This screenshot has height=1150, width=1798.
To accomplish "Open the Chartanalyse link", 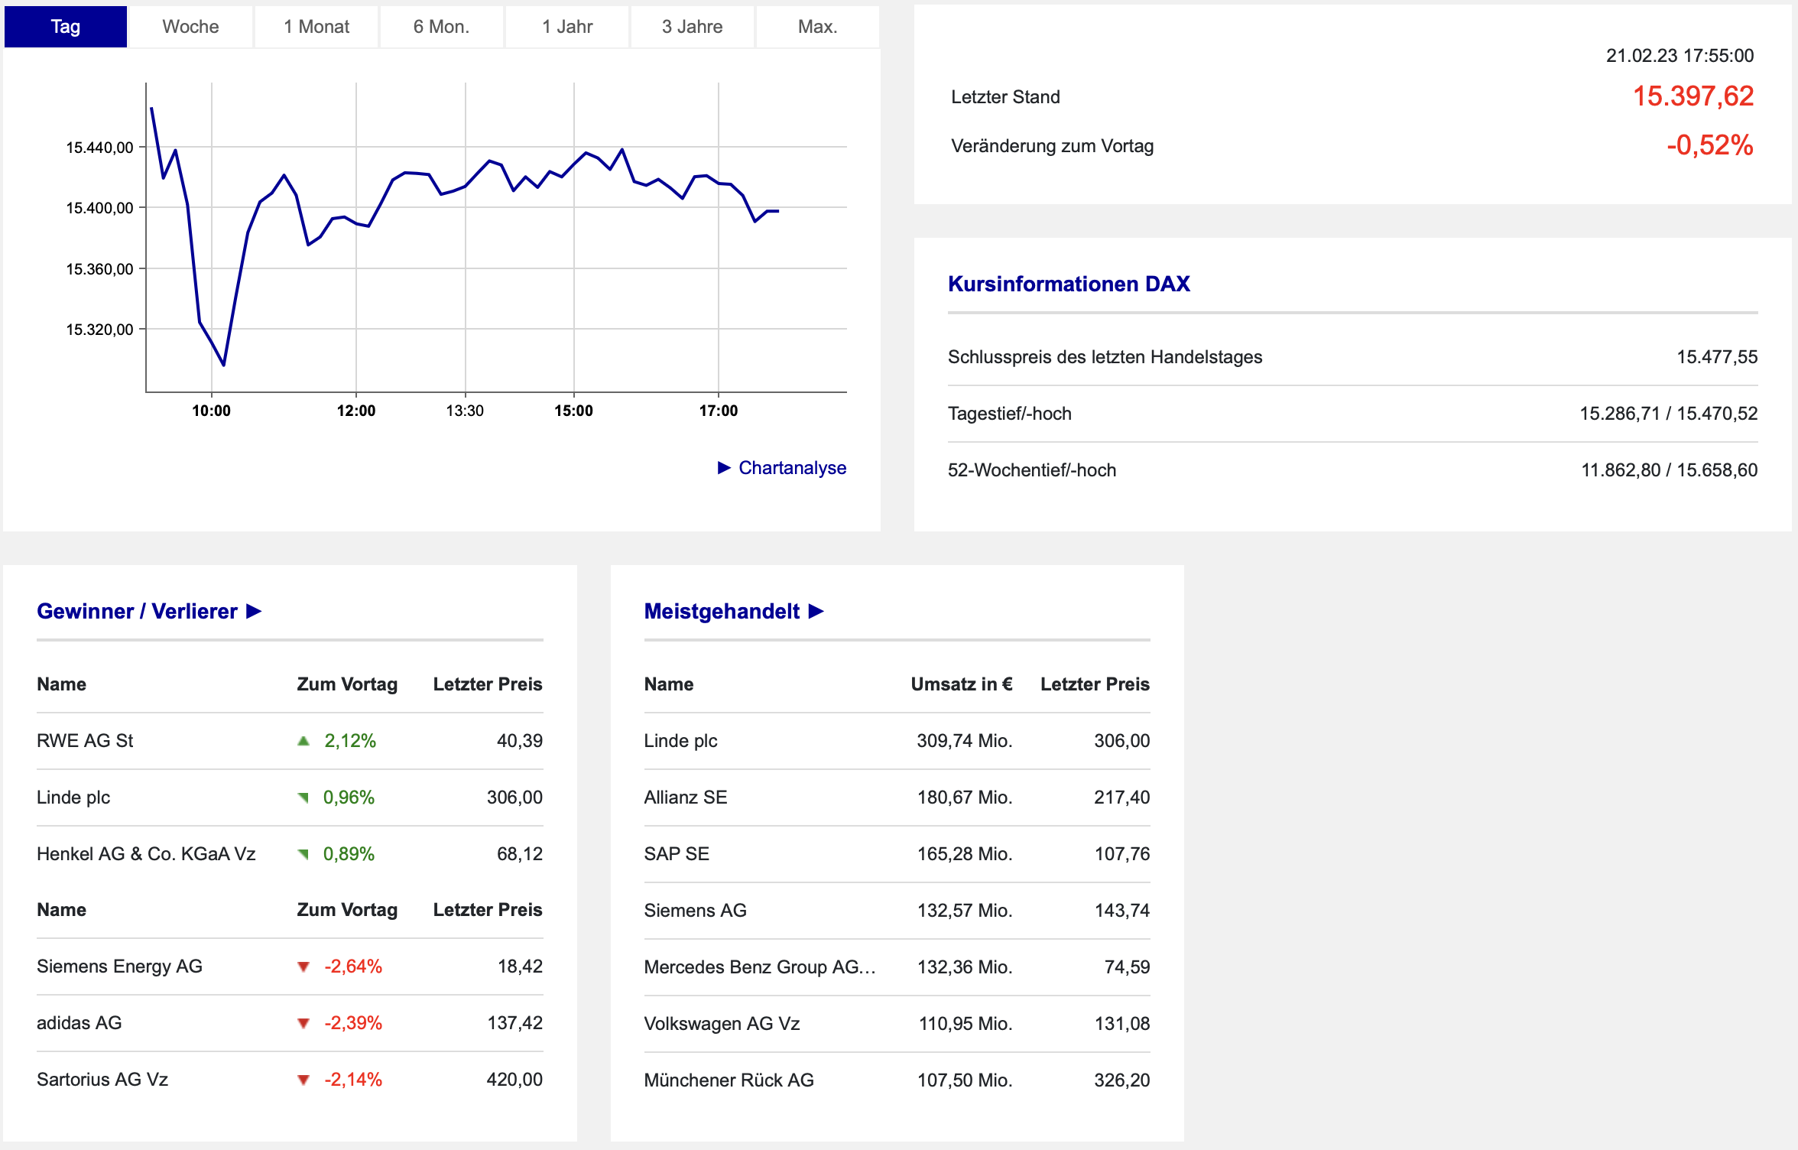I will point(792,468).
